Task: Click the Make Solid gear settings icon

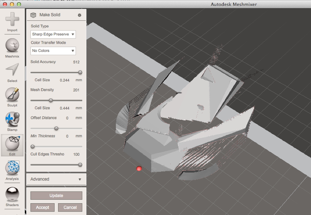Action: coord(79,15)
